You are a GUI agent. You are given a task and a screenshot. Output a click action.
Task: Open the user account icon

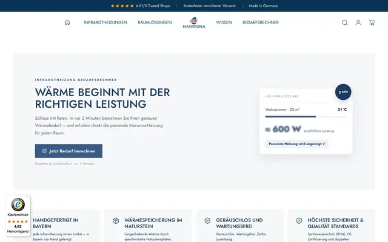pyautogui.click(x=358, y=22)
